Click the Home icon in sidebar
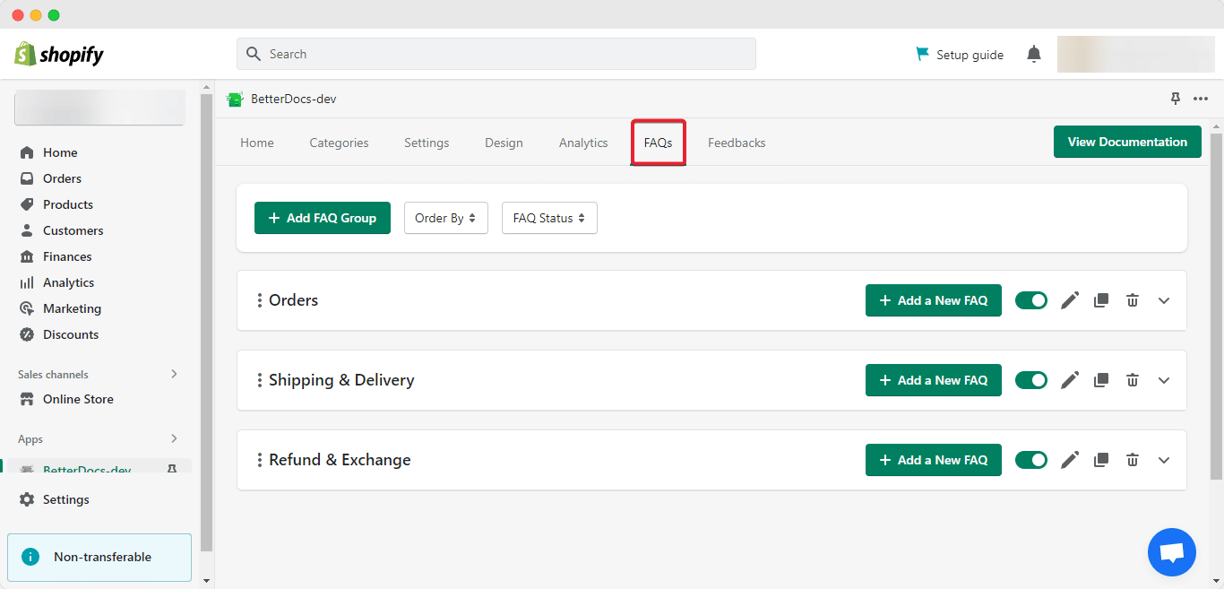The width and height of the screenshot is (1224, 589). [x=27, y=152]
